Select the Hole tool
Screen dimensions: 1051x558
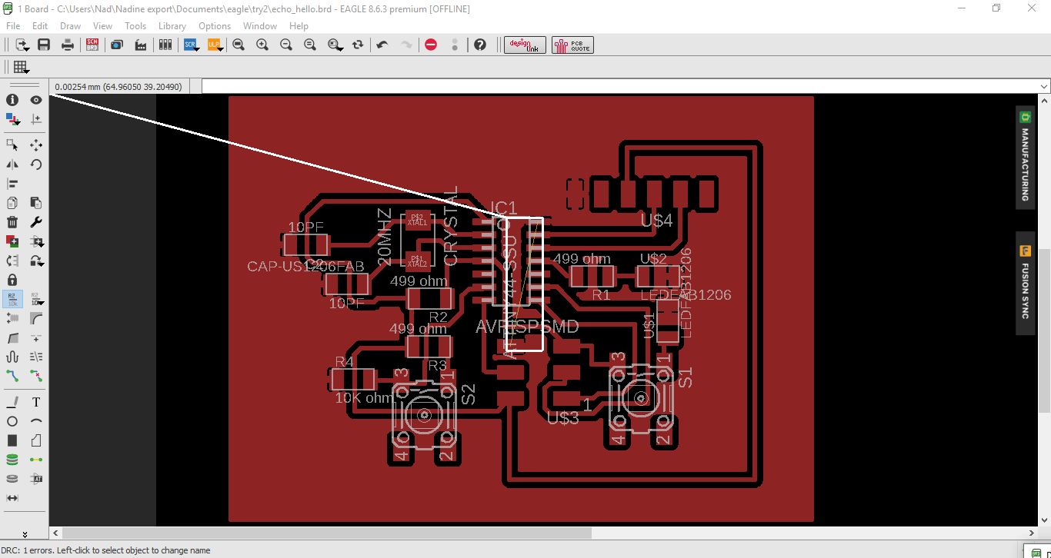12,479
